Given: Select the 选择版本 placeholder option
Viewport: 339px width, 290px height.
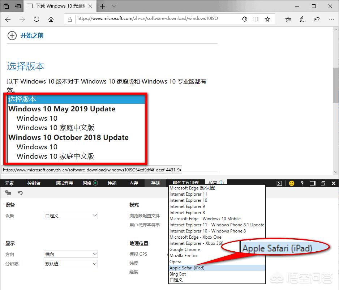Looking at the screenshot, I should [76, 99].
